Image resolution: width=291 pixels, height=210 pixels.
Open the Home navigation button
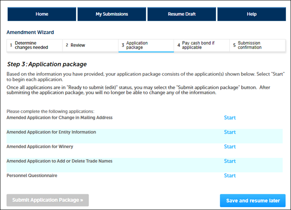pyautogui.click(x=42, y=14)
